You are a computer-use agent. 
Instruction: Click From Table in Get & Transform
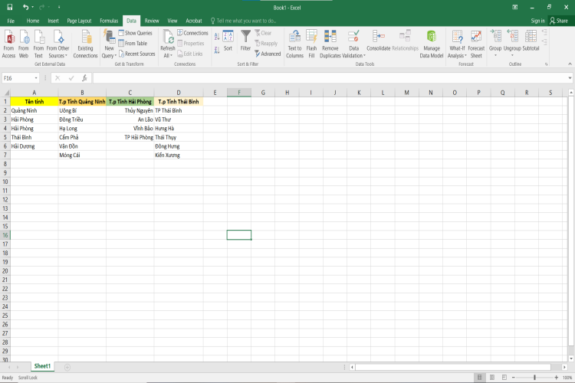133,43
